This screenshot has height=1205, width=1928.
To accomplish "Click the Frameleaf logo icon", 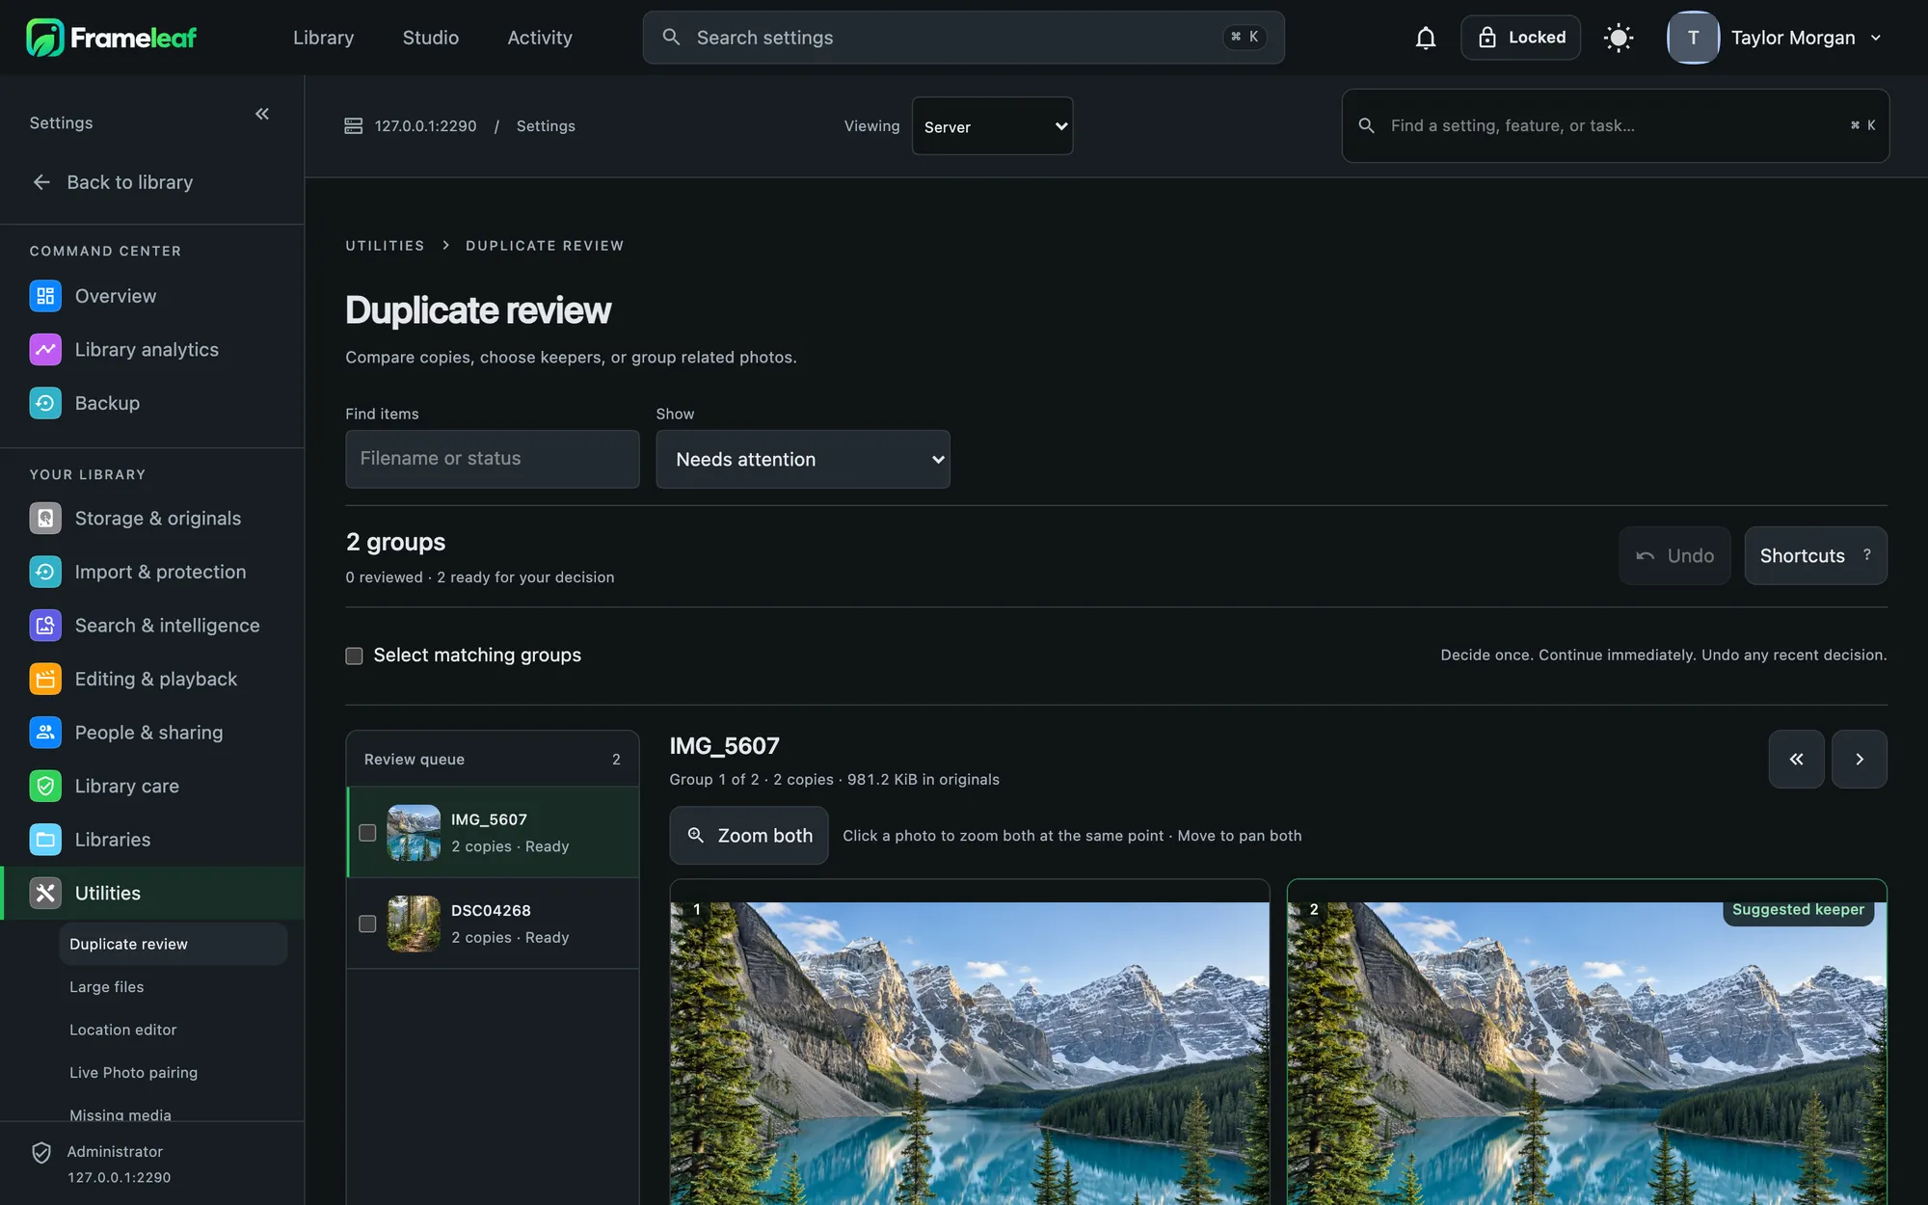I will coord(44,38).
